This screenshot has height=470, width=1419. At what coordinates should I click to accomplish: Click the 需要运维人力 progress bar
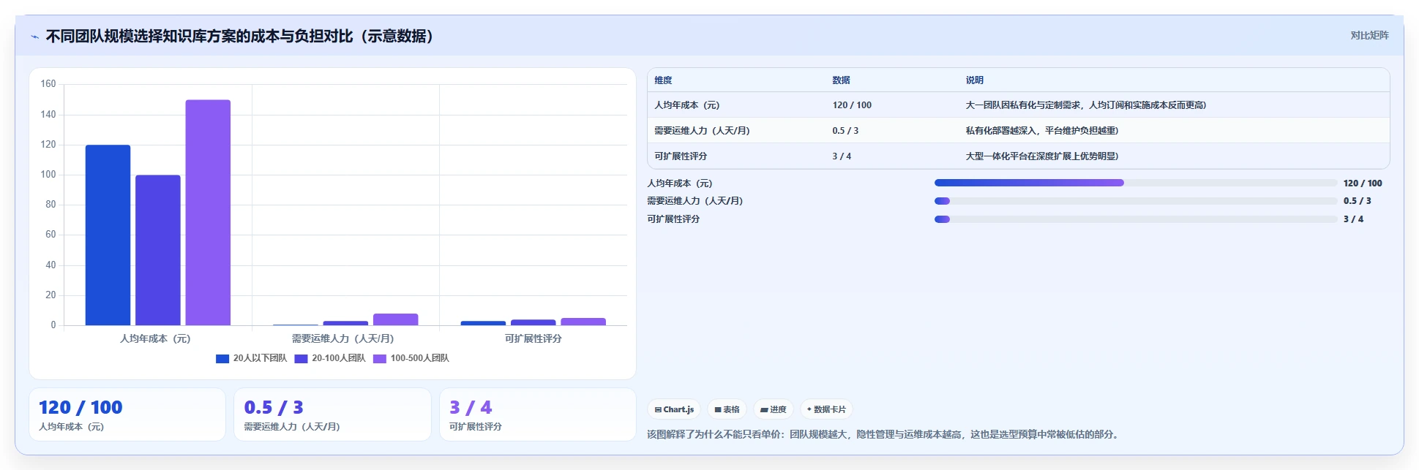[1136, 201]
